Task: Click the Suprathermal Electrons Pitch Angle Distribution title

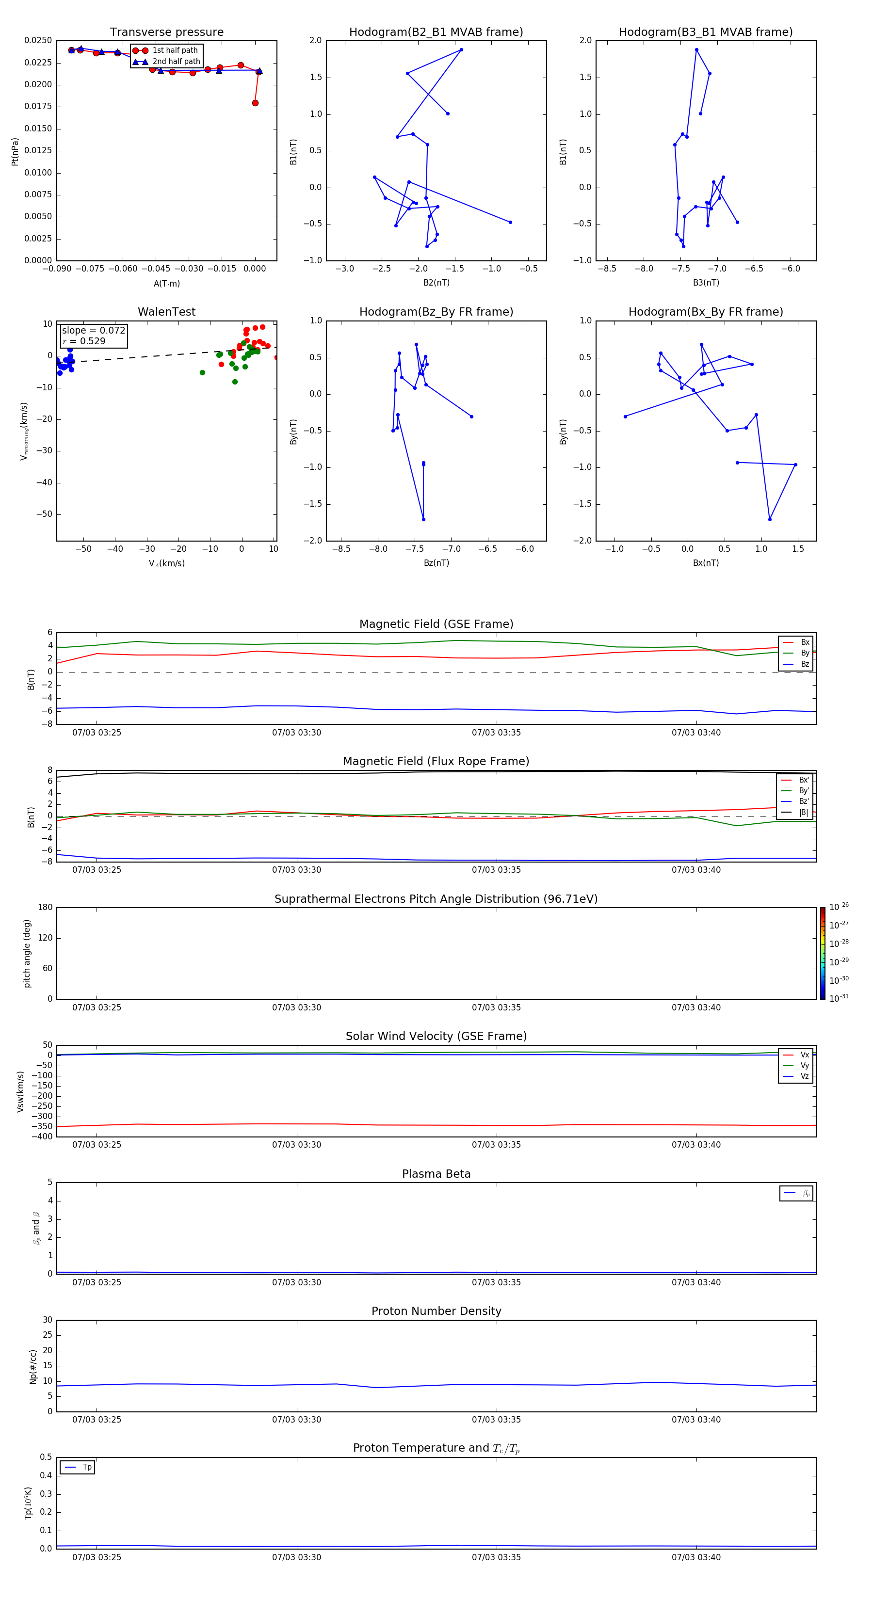Action: tap(436, 899)
